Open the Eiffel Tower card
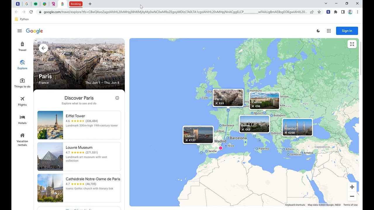Screen dimensions: 374x210 click(79, 125)
